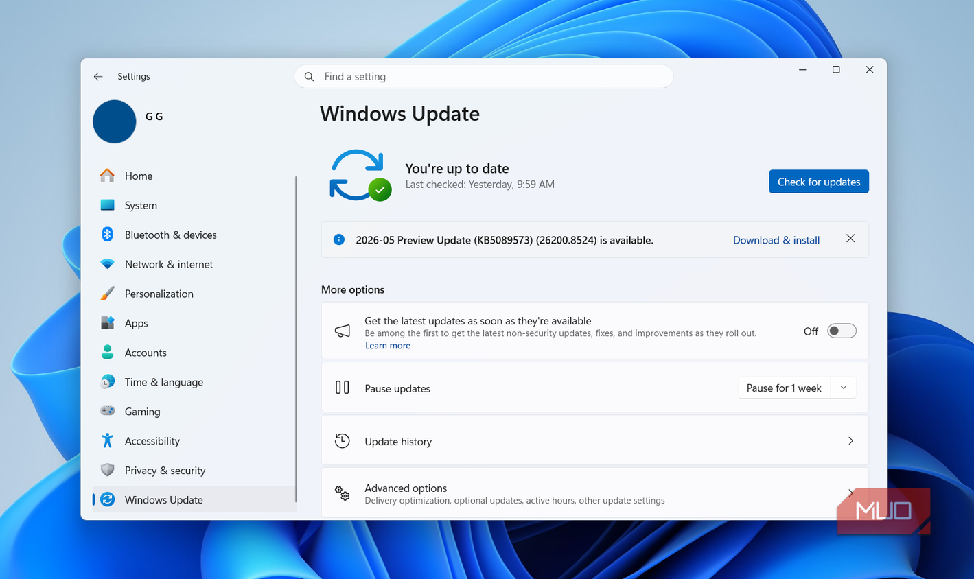Click the Personalization paintbrush icon
The height and width of the screenshot is (579, 974).
click(107, 294)
